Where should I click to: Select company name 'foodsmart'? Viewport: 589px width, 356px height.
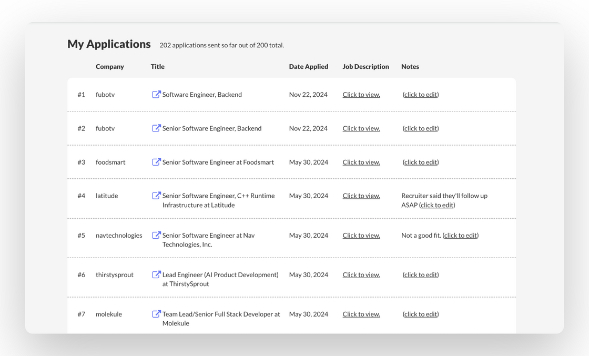click(x=110, y=162)
